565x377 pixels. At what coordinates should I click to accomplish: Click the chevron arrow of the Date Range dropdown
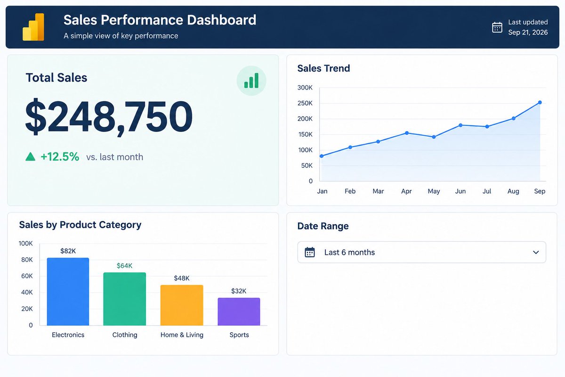[536, 253]
